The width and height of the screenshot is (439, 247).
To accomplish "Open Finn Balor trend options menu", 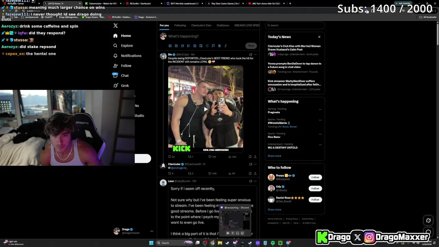I will pos(320,134).
